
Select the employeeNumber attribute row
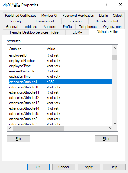tap(60, 61)
